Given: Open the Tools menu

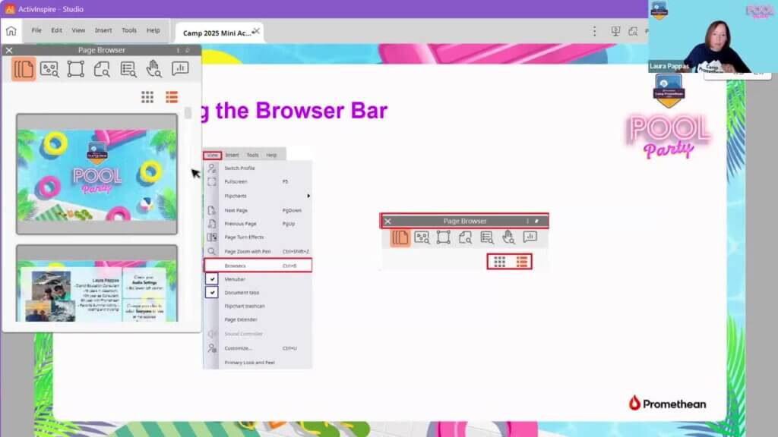Looking at the screenshot, I should 129,30.
